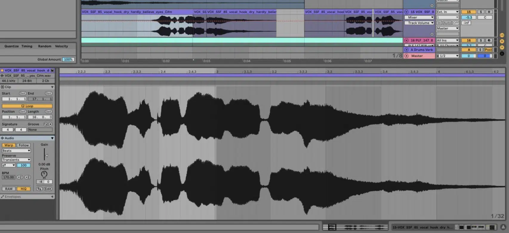Show or hide the In/Out section (I-O icon)
This screenshot has height=233, width=509.
pos(502,35)
